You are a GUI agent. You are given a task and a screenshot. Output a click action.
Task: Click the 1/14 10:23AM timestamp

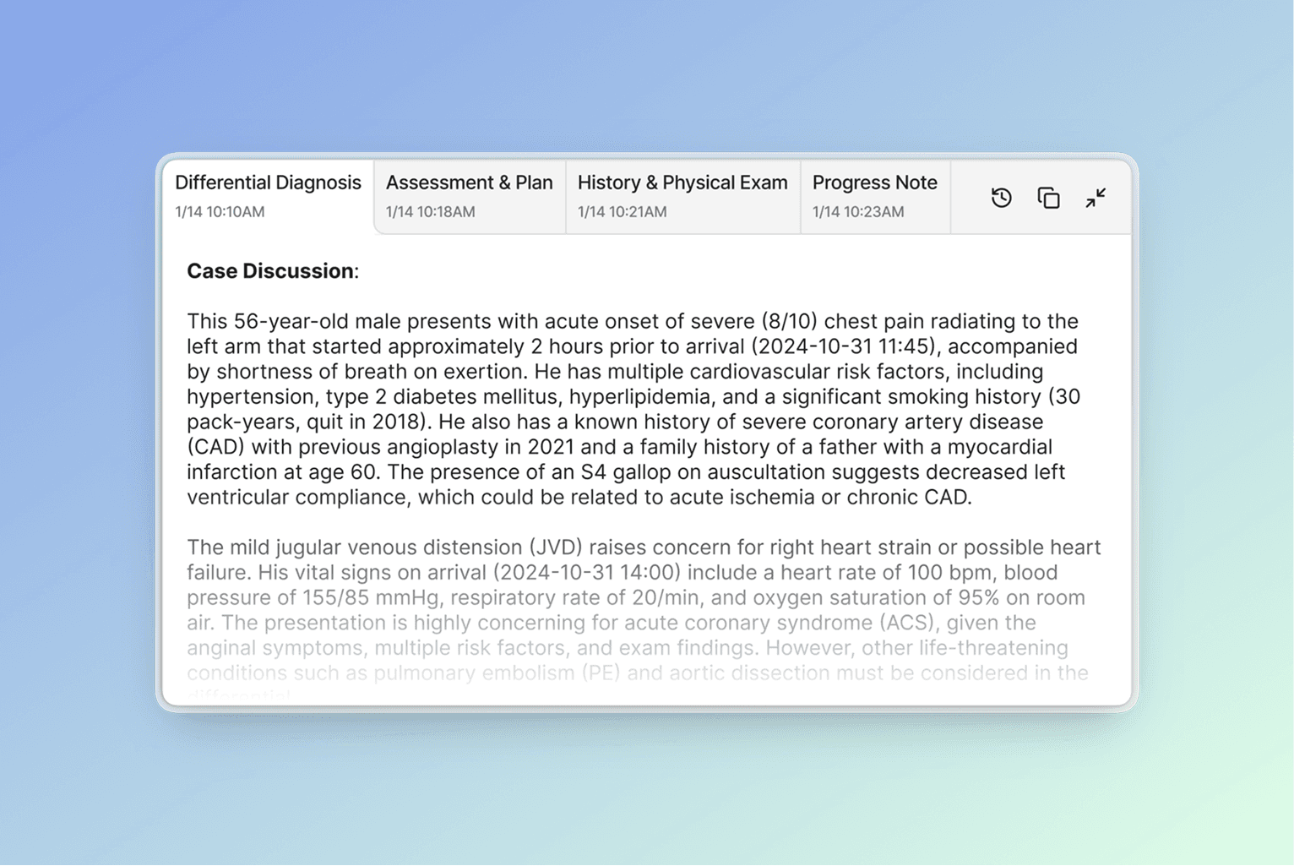tap(858, 212)
